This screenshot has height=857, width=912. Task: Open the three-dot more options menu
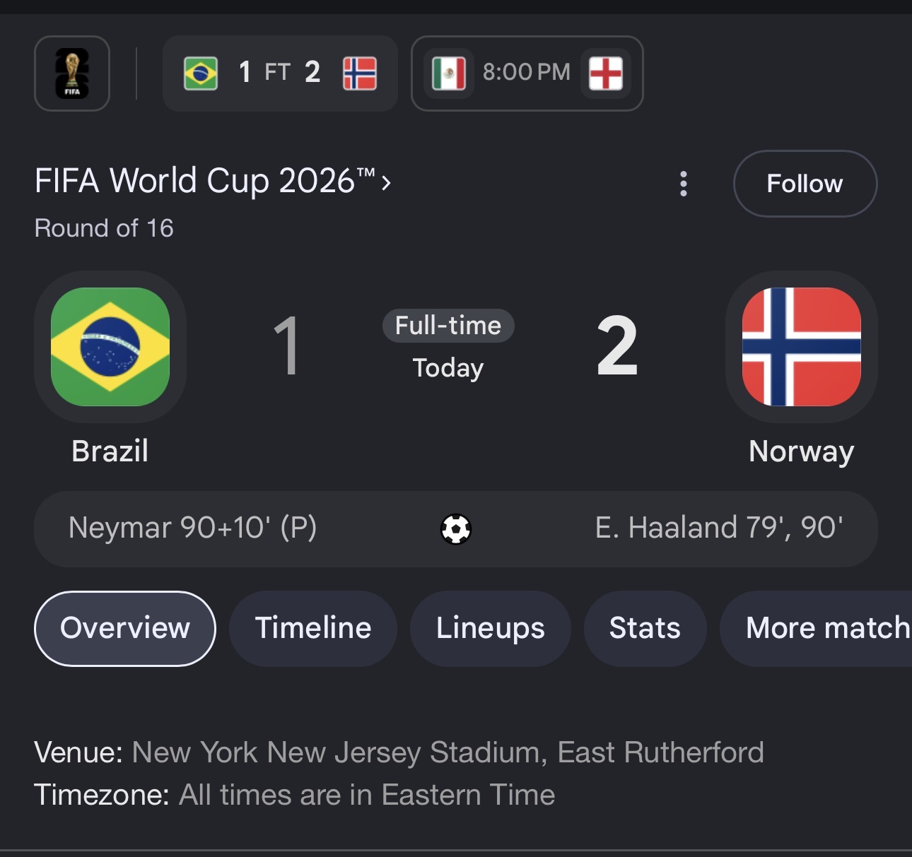pos(683,184)
